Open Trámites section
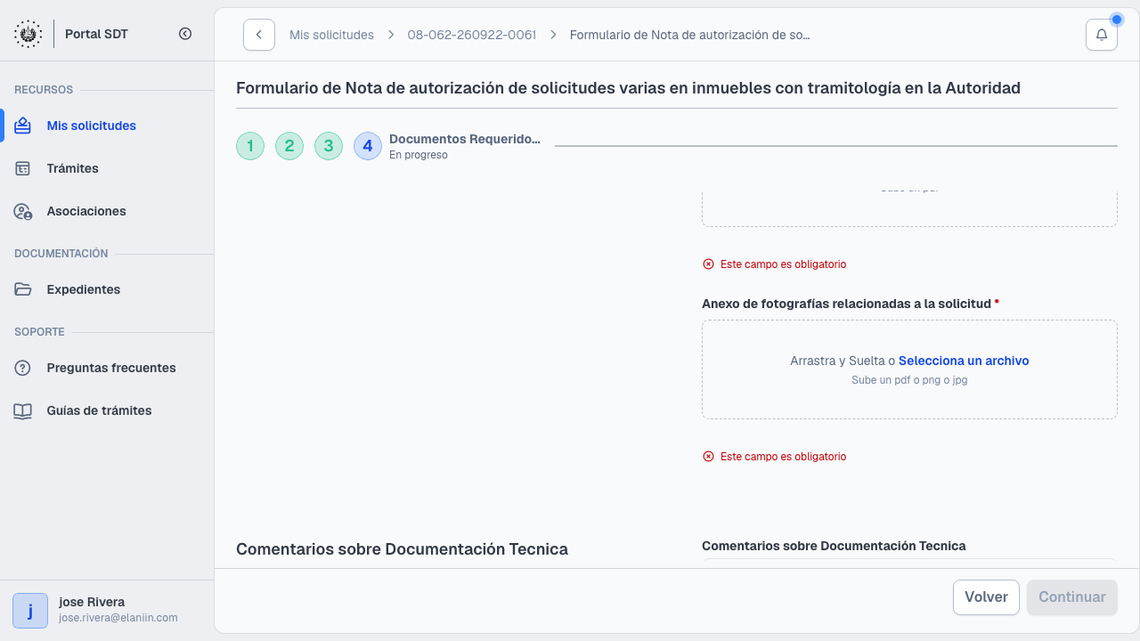 pos(107,168)
